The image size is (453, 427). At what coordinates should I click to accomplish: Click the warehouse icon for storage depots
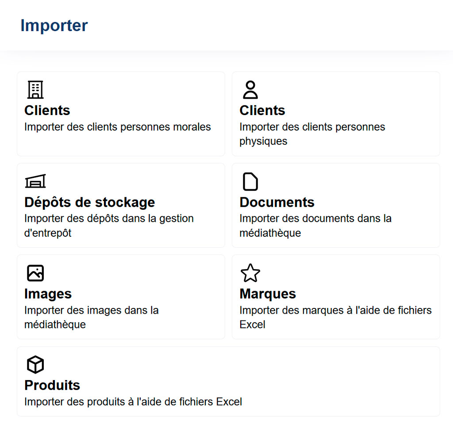coord(35,181)
